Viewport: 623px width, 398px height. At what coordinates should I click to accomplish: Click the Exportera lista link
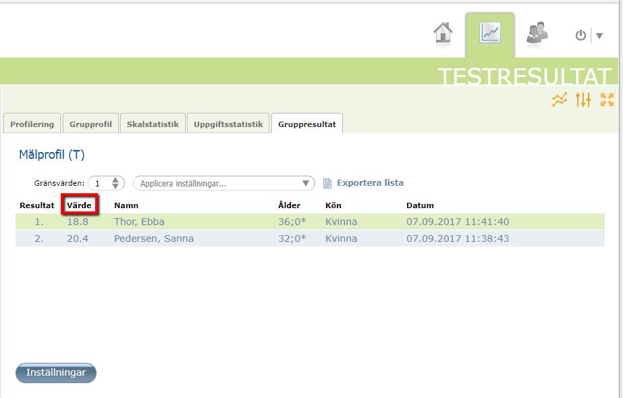[370, 183]
